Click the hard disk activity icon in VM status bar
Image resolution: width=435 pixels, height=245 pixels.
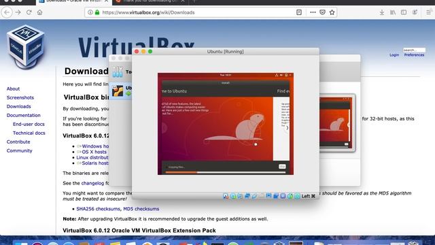(x=226, y=196)
